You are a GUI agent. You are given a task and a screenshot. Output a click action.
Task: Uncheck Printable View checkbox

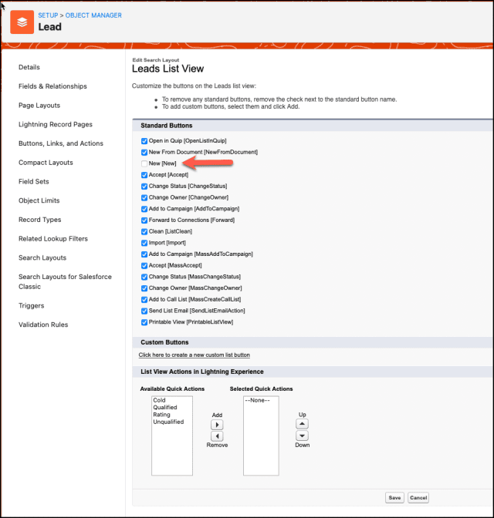pos(144,321)
